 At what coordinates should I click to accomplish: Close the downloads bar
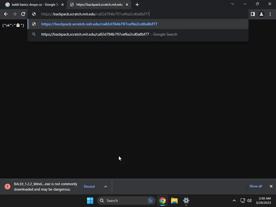point(271,186)
